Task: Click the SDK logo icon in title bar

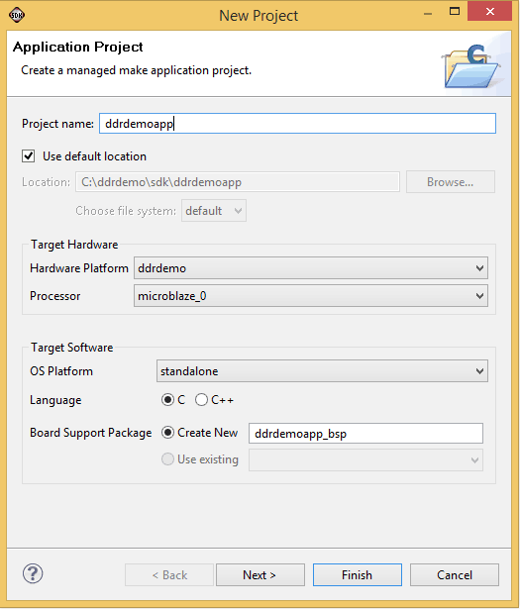Action: click(16, 15)
